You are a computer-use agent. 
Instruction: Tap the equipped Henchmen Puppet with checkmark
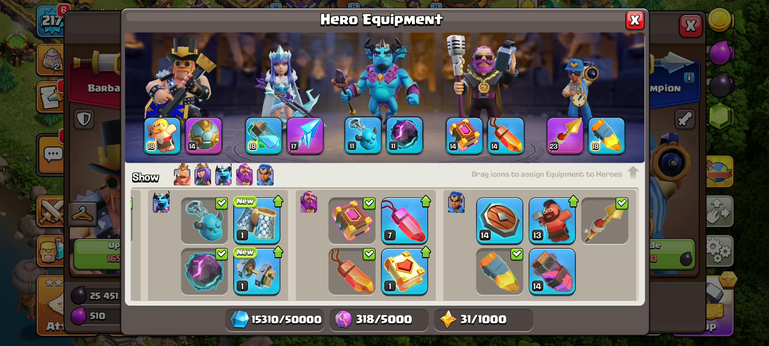click(204, 221)
